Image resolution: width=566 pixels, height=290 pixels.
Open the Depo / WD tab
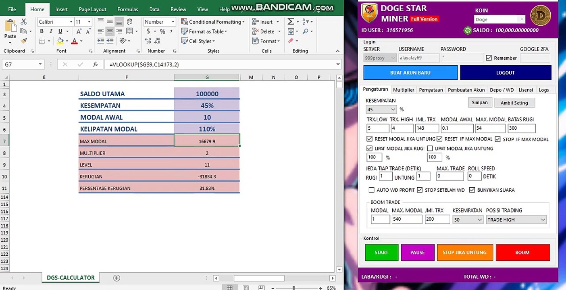pos(501,90)
